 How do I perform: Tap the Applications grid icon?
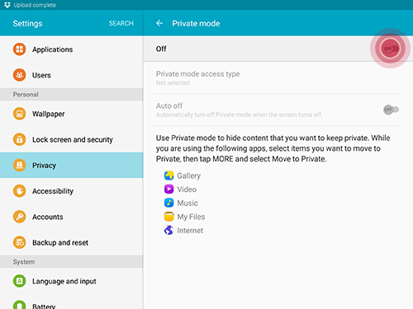click(x=19, y=49)
